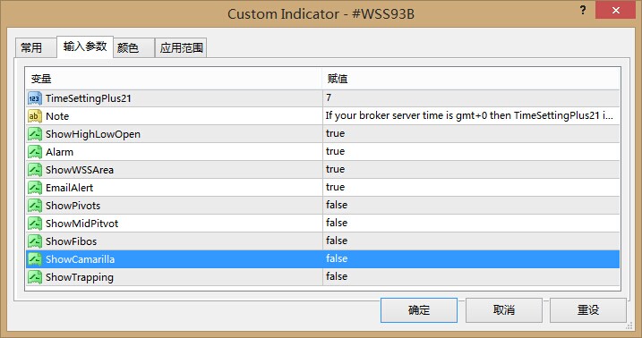642x338 pixels.
Task: Click the boolean icon beside Alarm
Action: tap(35, 152)
